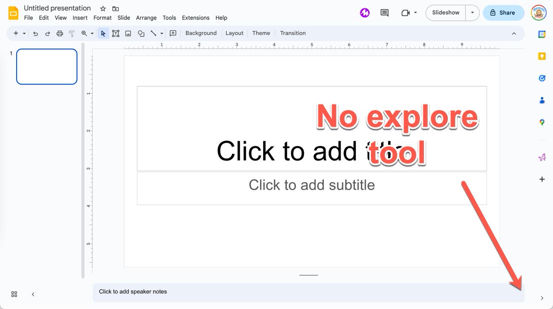This screenshot has width=553, height=309.
Task: Open comment history
Action: click(384, 13)
